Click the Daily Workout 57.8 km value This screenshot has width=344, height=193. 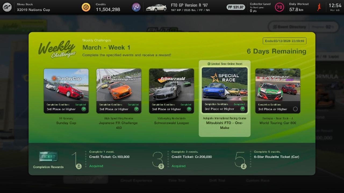click(296, 10)
